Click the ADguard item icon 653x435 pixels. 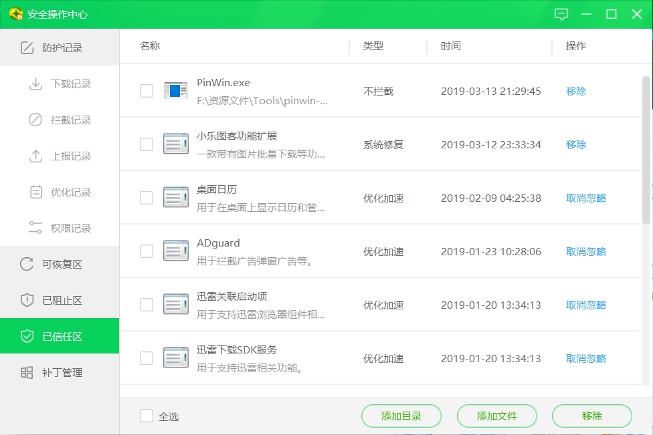point(176,251)
